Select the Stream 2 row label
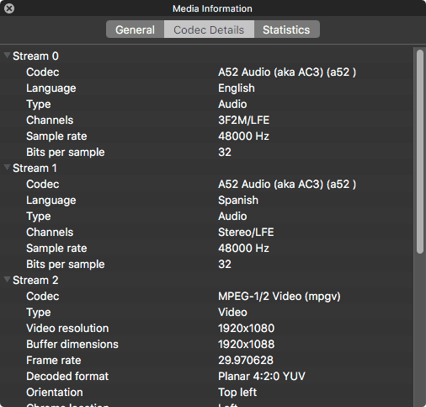426x407 pixels. (x=35, y=281)
